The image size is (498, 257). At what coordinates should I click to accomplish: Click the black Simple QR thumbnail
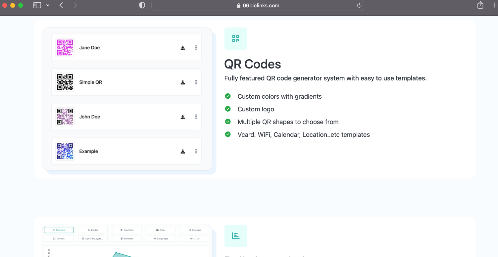pos(65,82)
